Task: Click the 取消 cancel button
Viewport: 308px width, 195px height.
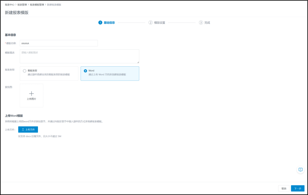Action: pyautogui.click(x=284, y=188)
